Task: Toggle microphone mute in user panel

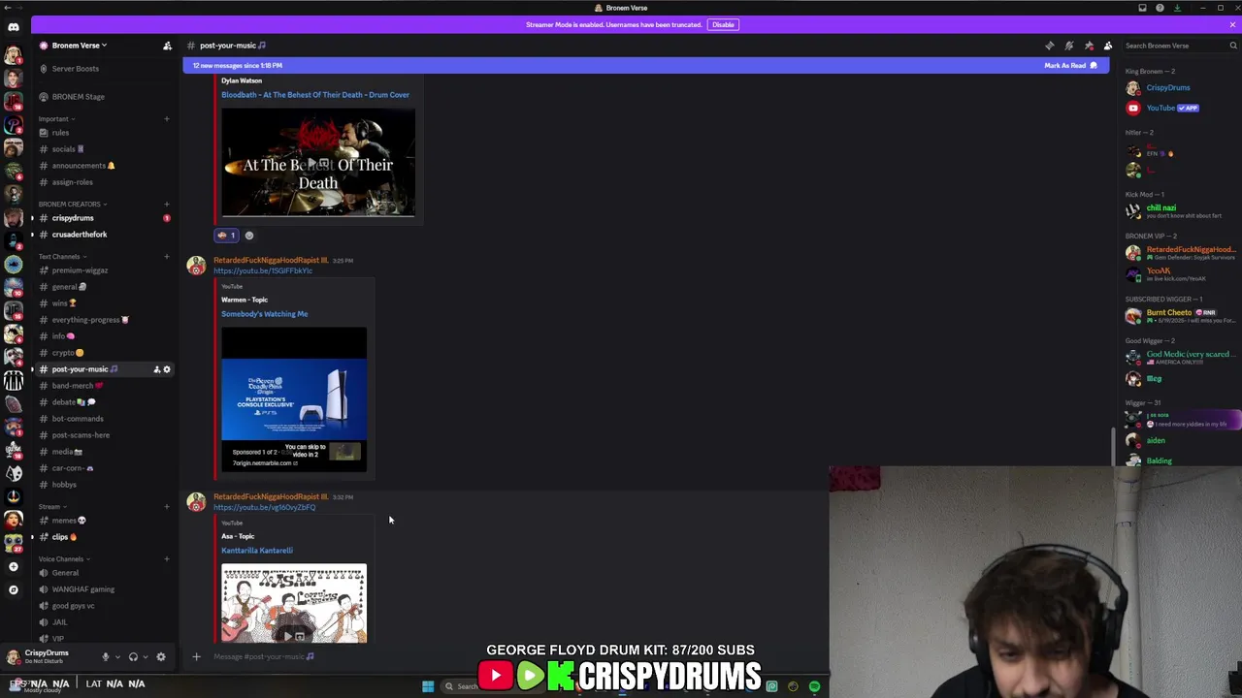Action: pos(106,657)
